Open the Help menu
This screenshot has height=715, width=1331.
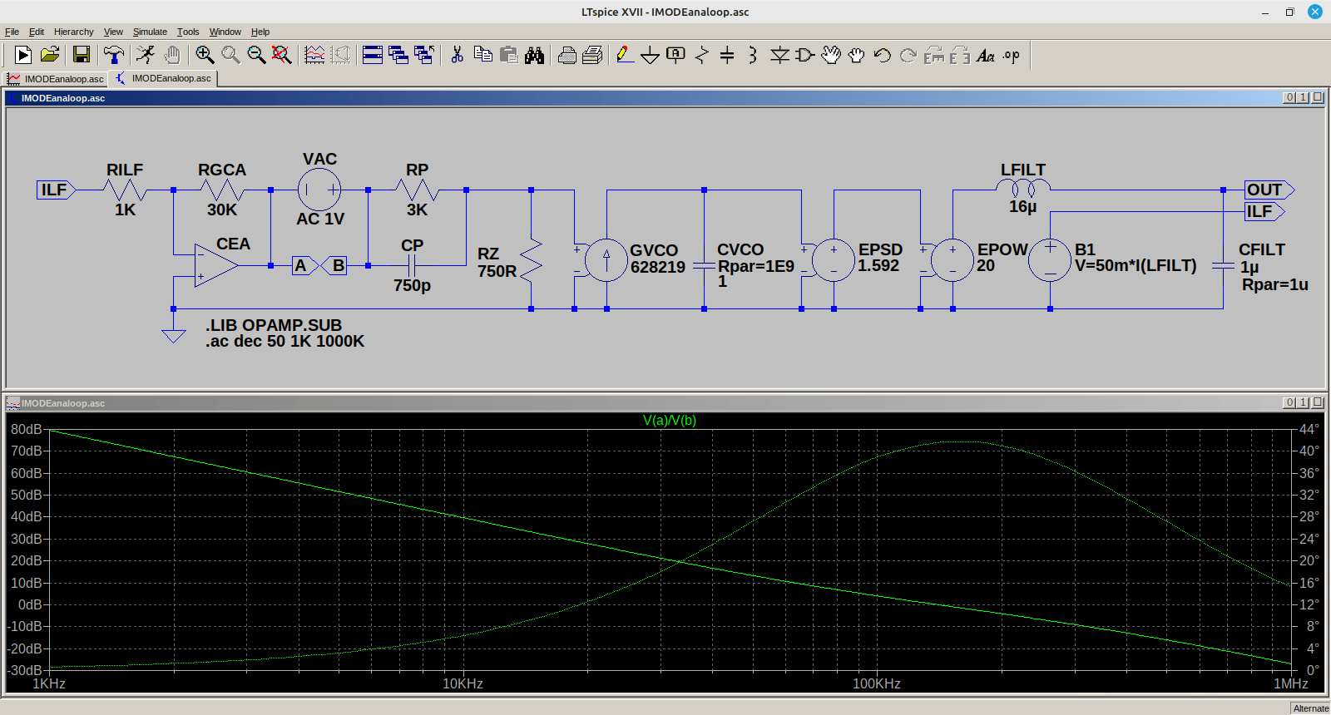tap(260, 32)
